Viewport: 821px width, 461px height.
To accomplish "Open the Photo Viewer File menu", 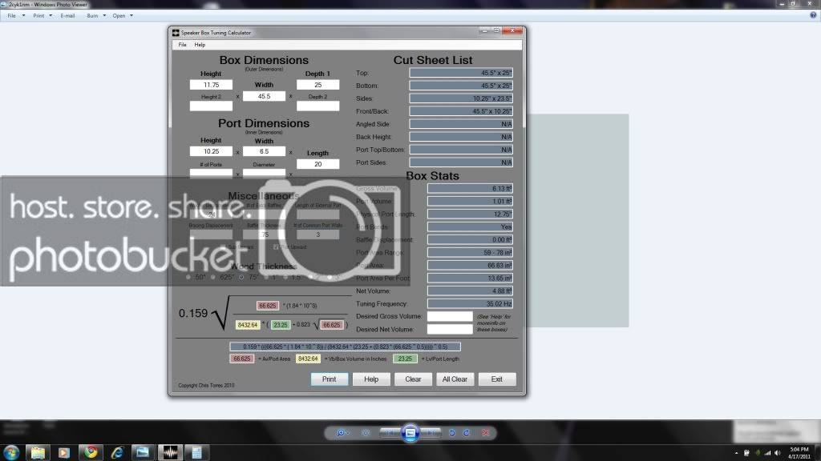I will coord(11,16).
